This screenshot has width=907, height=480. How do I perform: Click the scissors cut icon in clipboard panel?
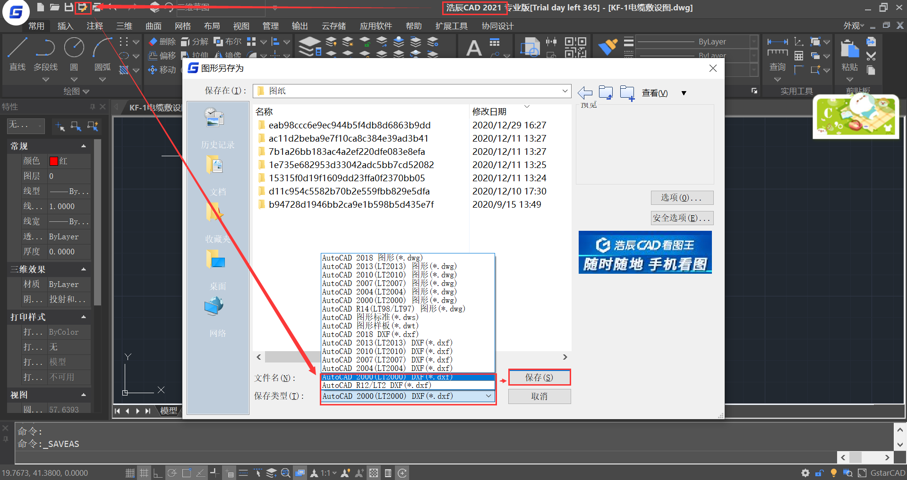tap(871, 56)
